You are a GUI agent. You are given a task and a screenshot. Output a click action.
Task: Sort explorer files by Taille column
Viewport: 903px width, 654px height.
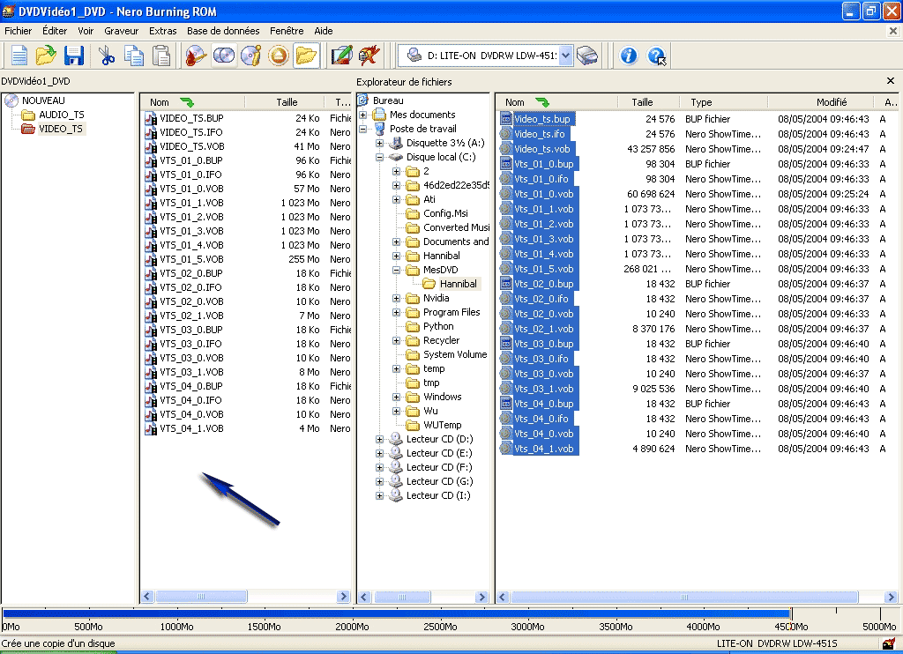pyautogui.click(x=648, y=102)
